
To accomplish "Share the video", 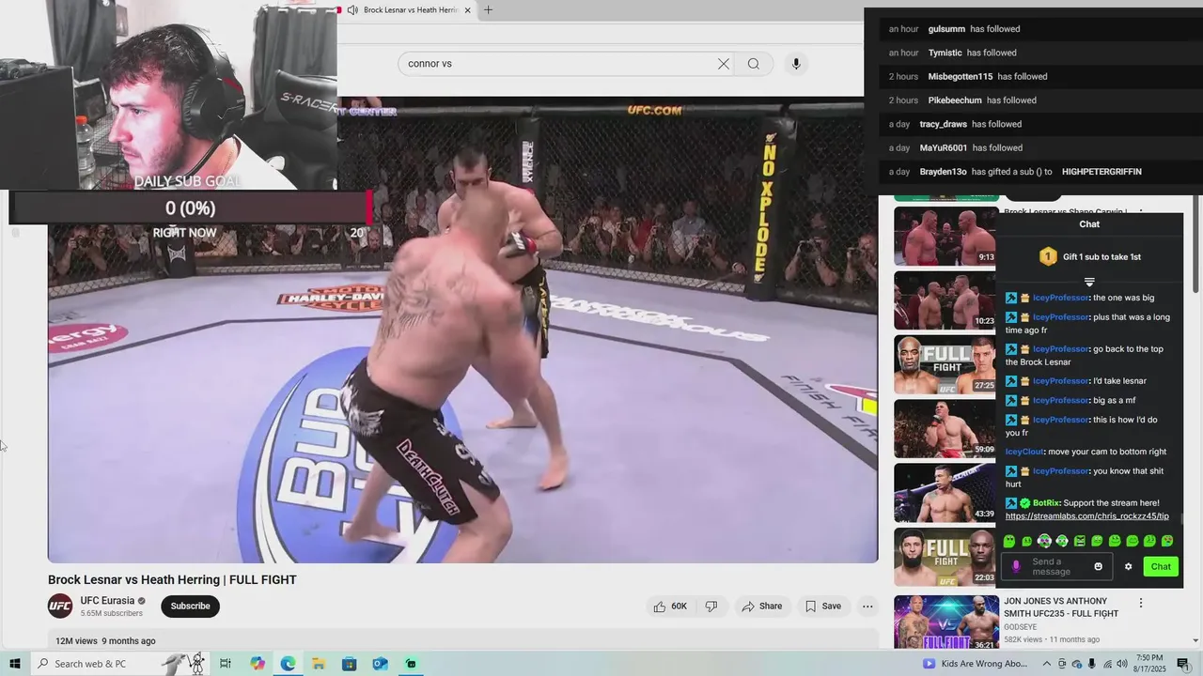I will [761, 607].
